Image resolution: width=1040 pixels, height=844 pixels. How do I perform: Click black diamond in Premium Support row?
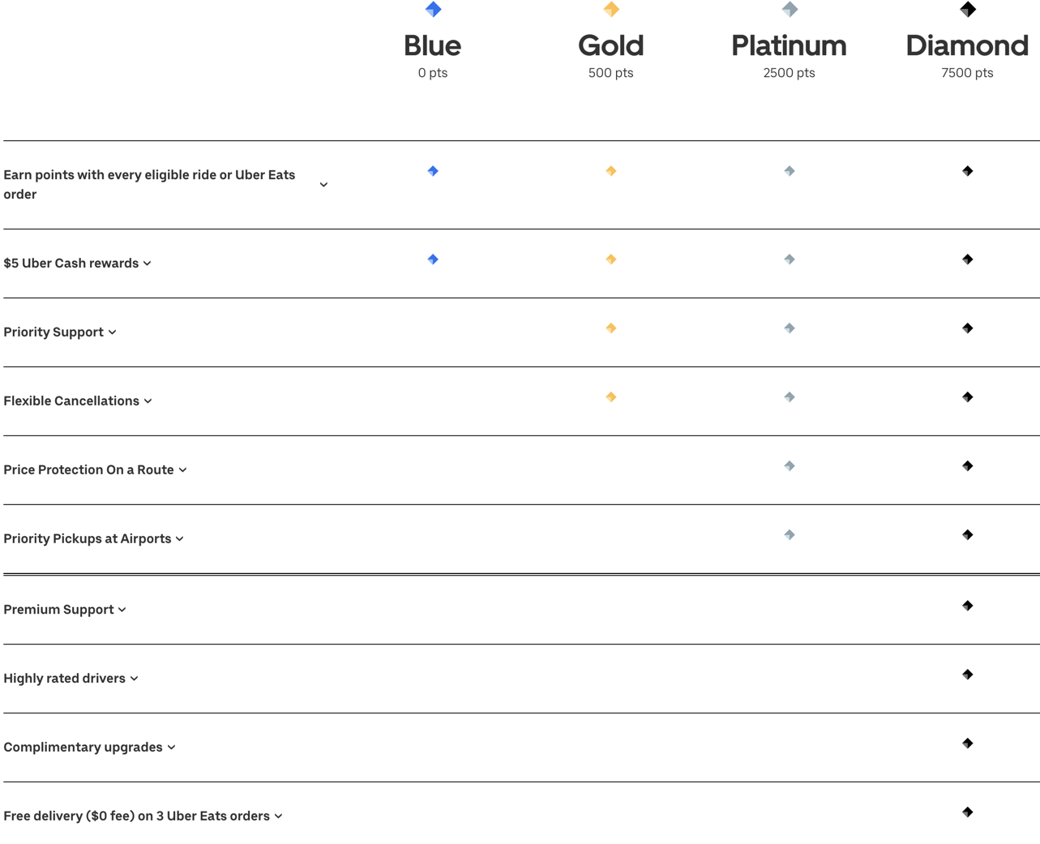pos(968,606)
